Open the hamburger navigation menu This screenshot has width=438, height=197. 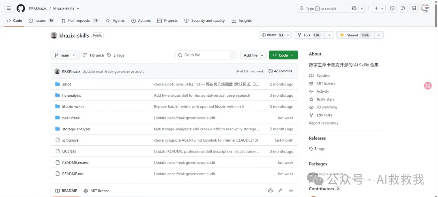pyautogui.click(x=9, y=8)
